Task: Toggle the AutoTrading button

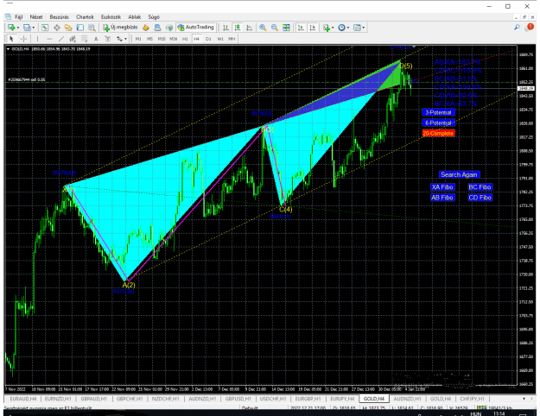Action: (x=195, y=27)
